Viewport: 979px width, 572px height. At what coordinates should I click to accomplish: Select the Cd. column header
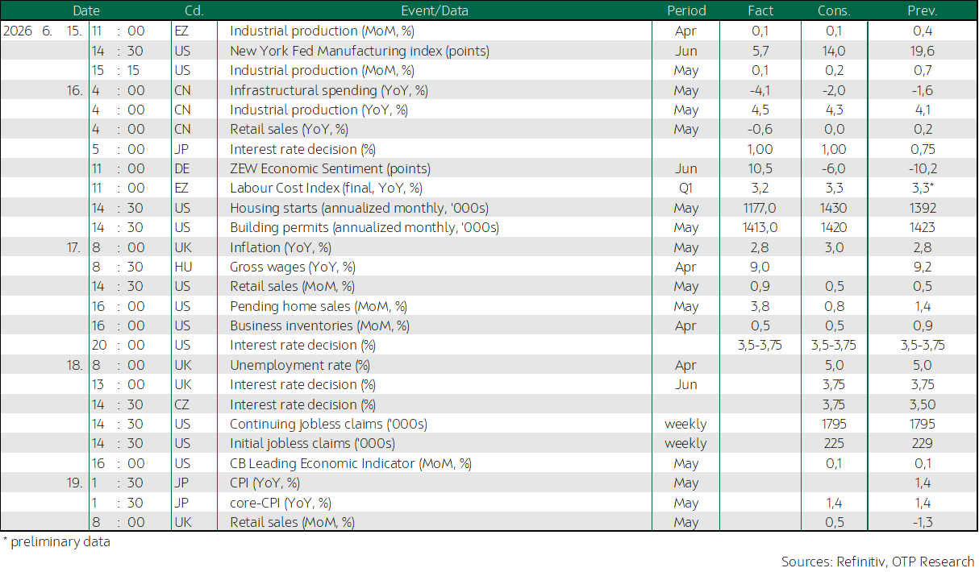click(x=194, y=10)
